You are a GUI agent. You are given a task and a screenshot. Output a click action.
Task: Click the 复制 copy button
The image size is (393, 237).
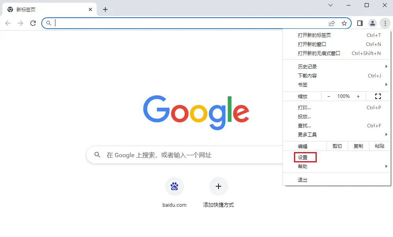tap(358, 146)
